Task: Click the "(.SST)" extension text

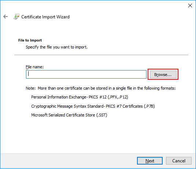Action: [x=101, y=115]
